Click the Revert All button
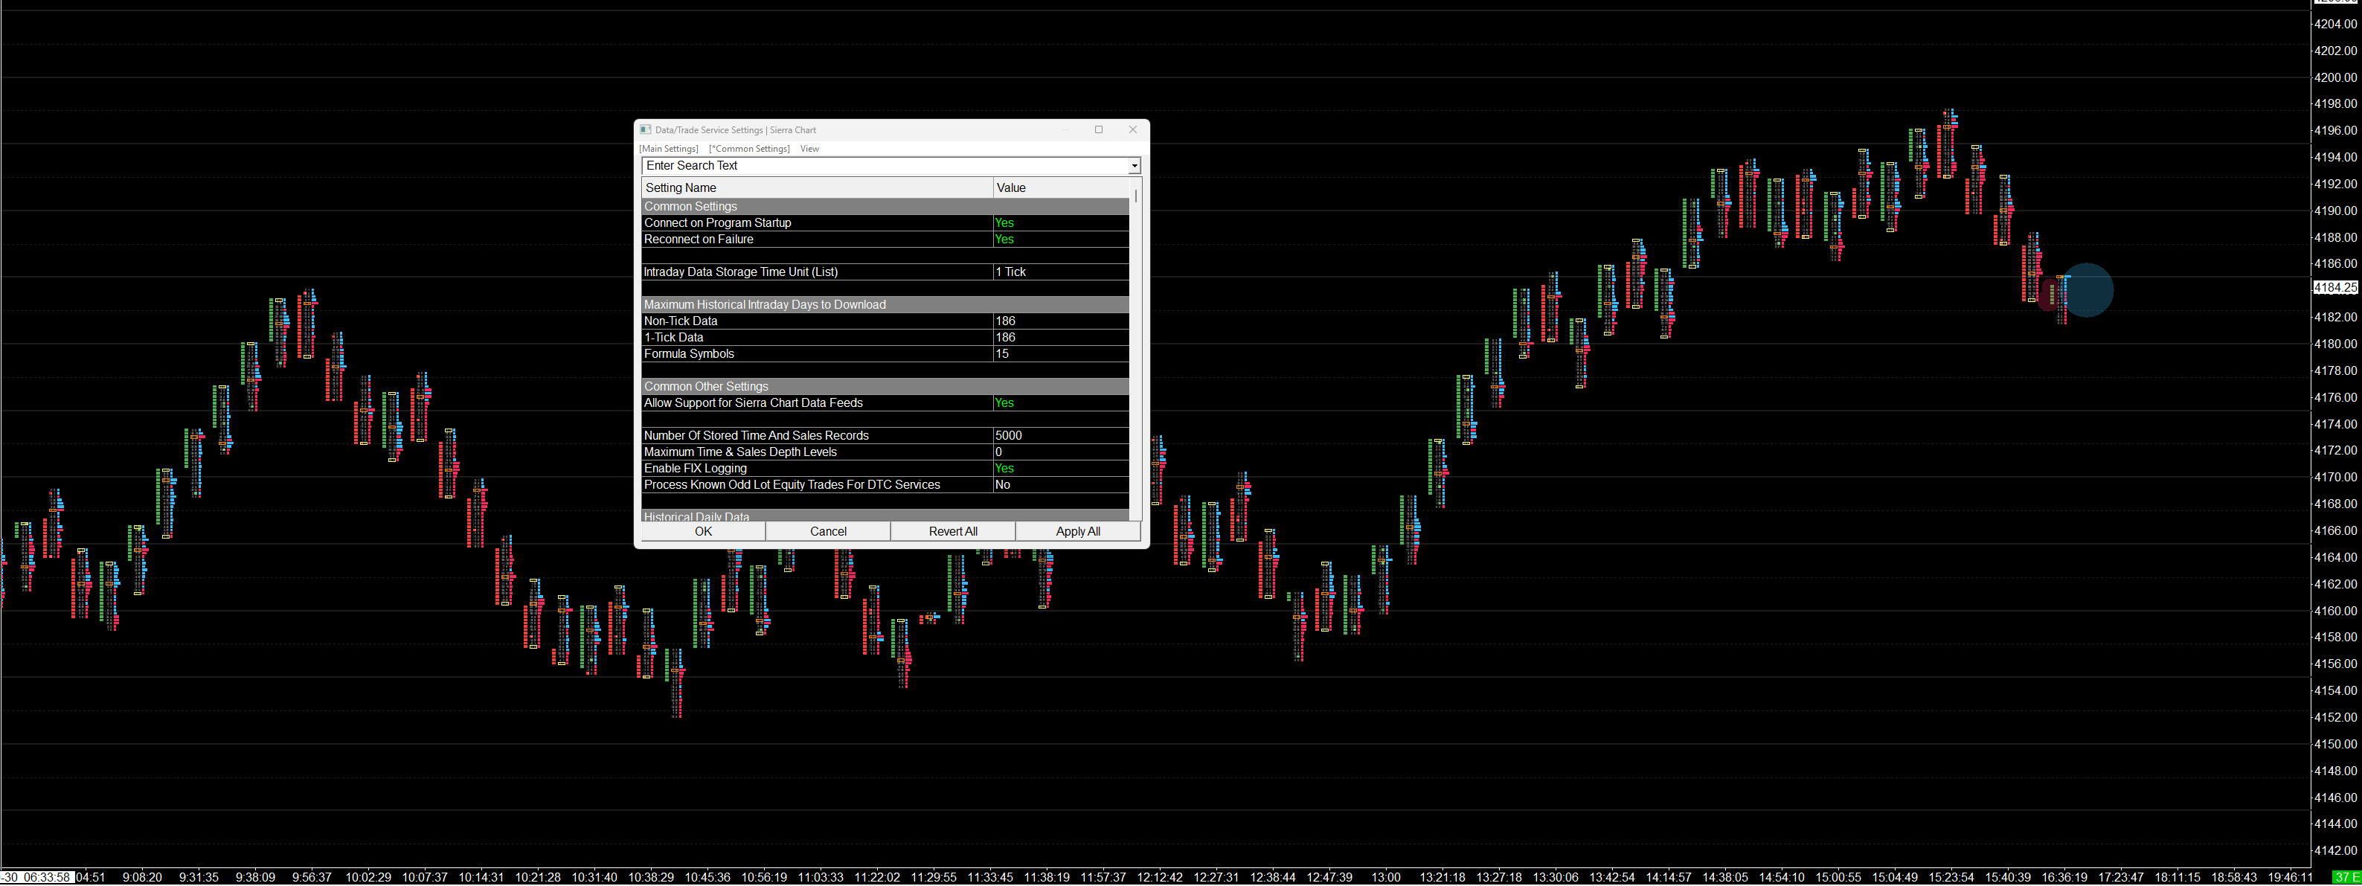2362x886 pixels. 953,532
